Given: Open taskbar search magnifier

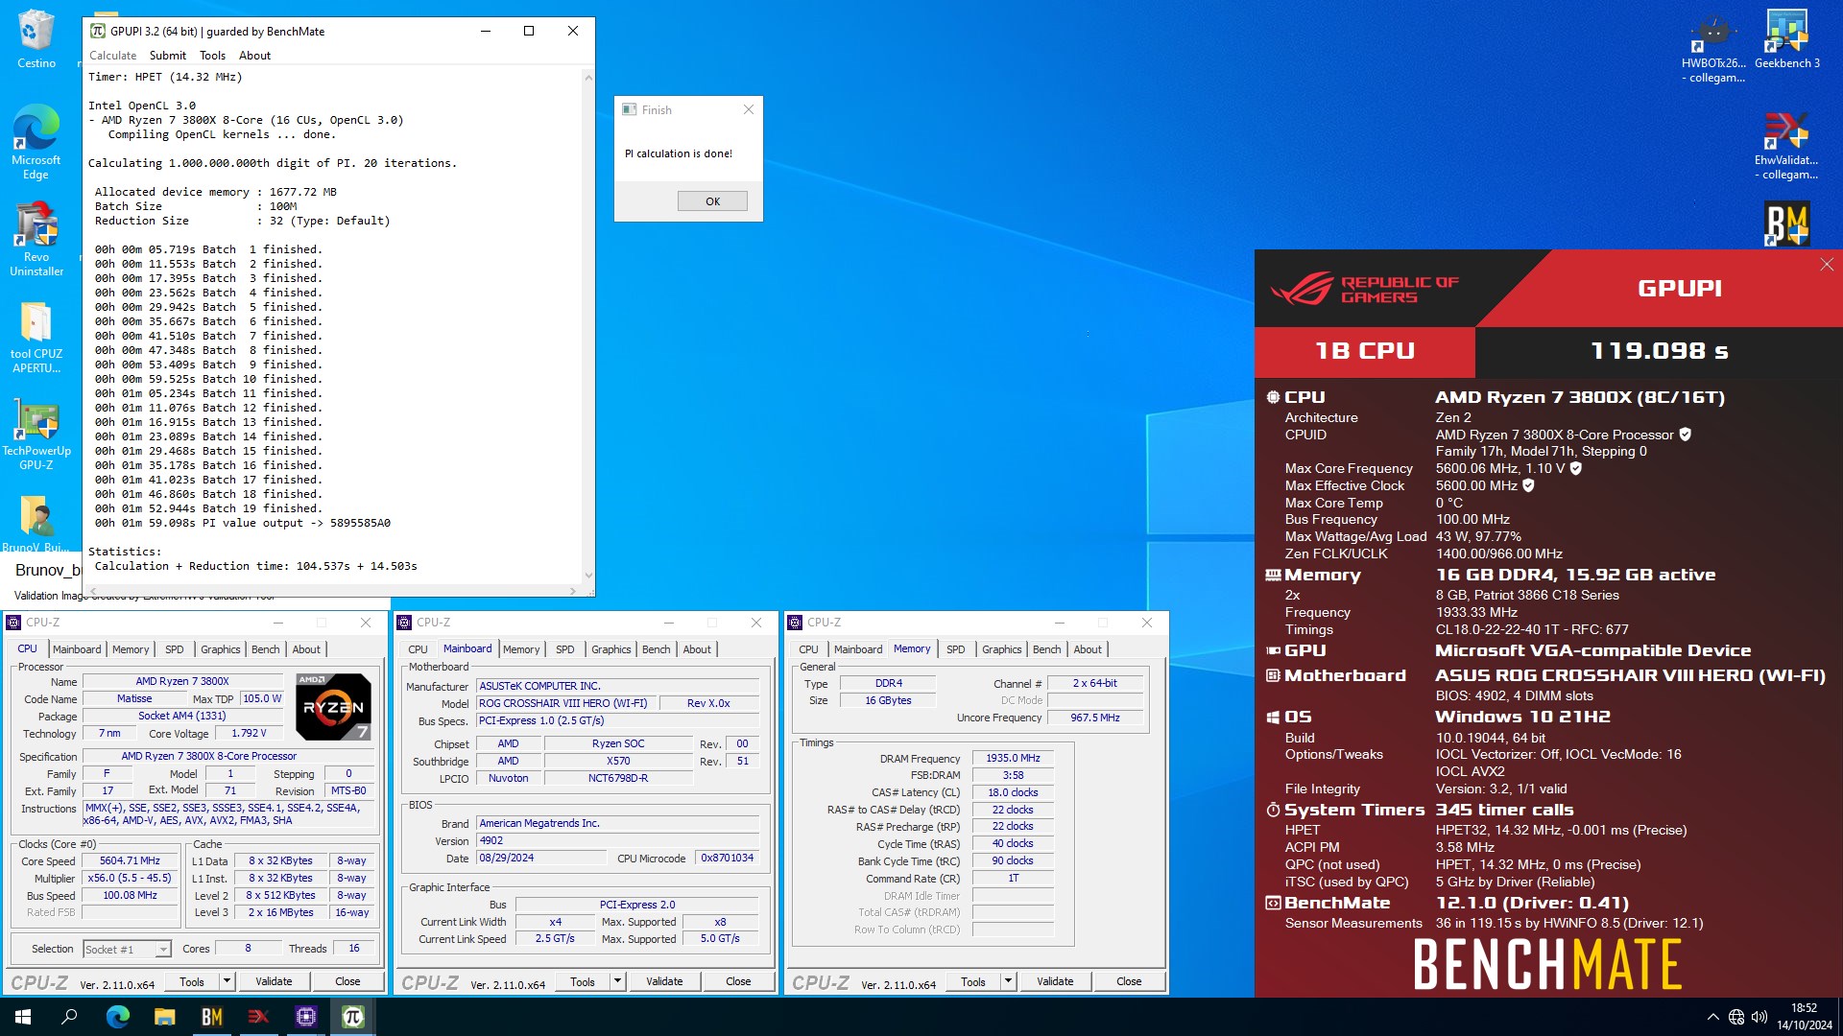Looking at the screenshot, I should coord(69,1017).
